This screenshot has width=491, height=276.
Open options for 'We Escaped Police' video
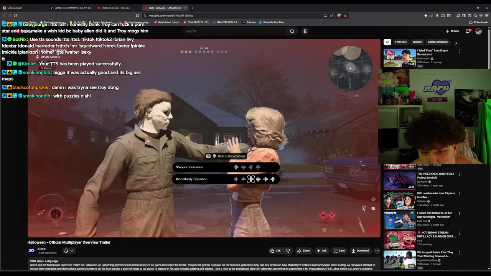pos(459,253)
